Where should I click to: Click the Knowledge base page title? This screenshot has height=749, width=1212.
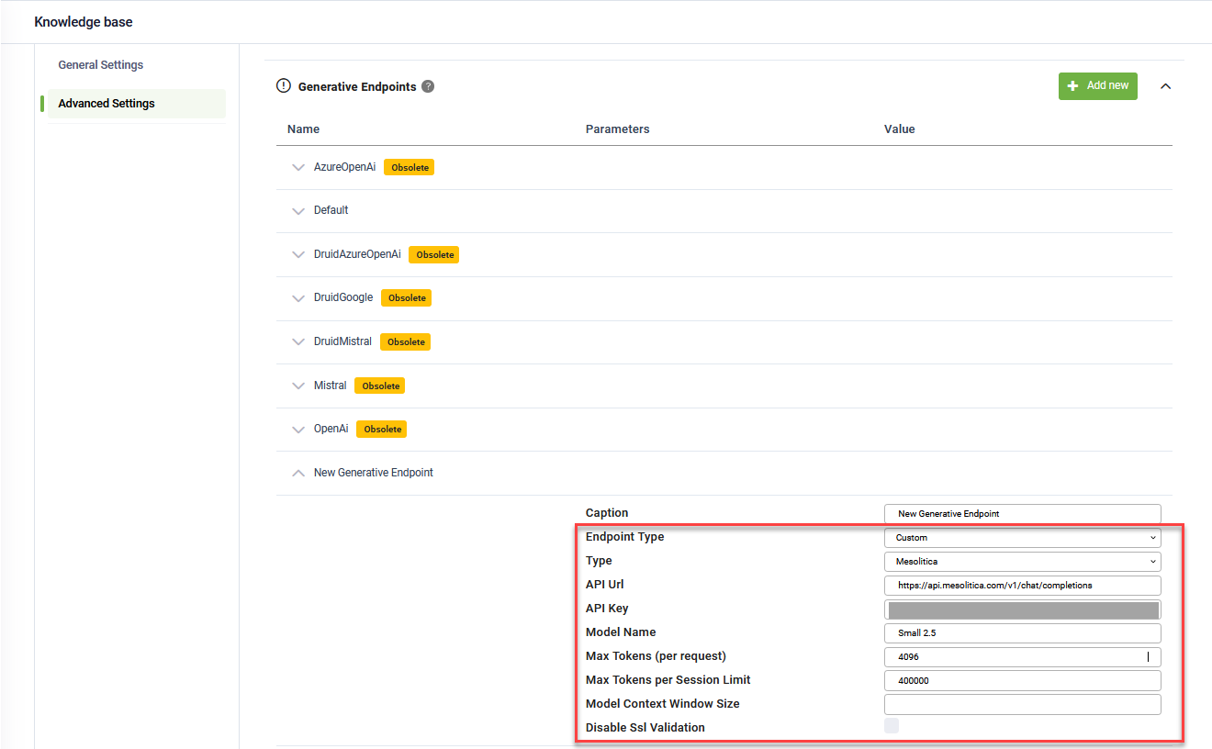pos(84,21)
